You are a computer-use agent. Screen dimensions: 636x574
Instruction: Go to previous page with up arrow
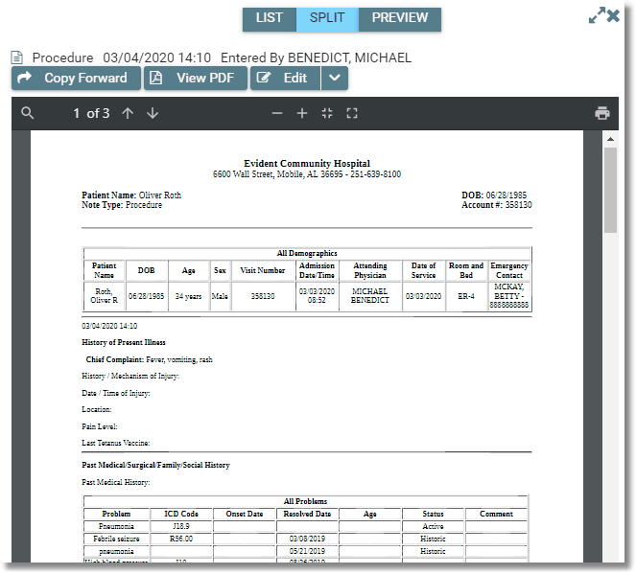click(128, 113)
